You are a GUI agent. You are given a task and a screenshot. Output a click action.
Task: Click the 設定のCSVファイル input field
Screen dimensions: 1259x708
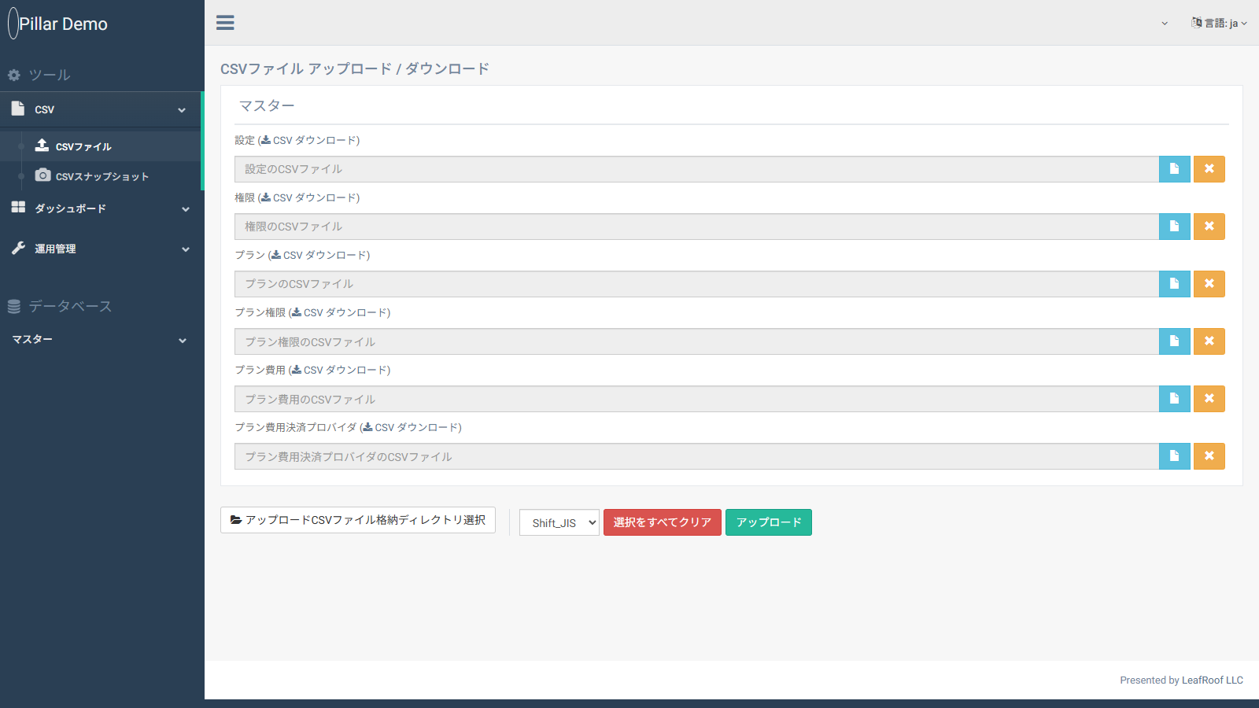pos(696,169)
